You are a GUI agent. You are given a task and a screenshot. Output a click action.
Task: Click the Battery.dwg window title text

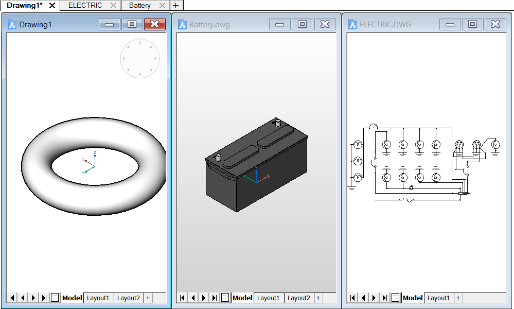209,25
